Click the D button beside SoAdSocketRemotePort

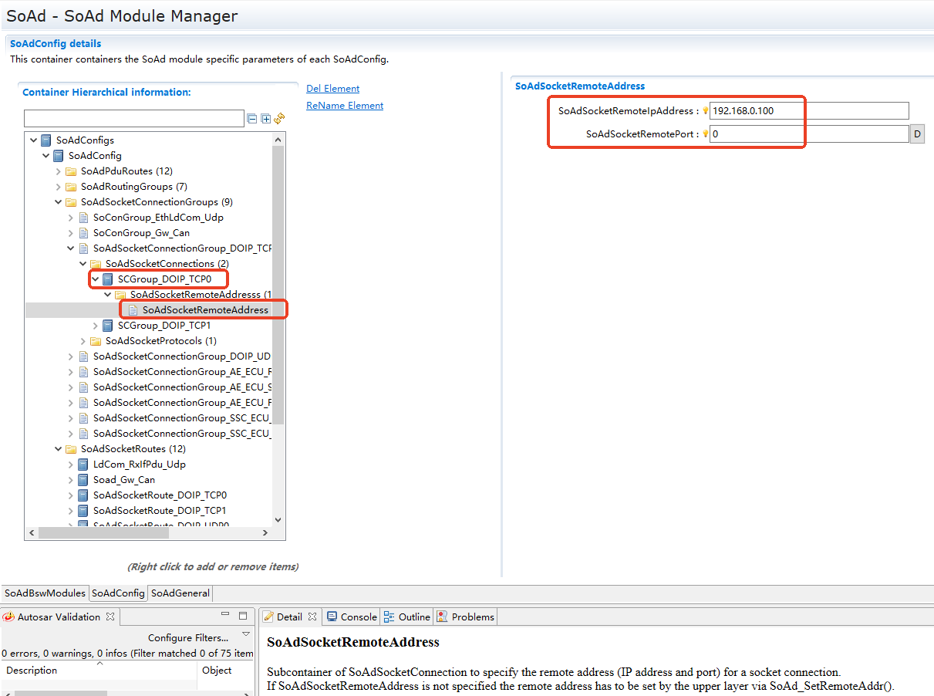click(917, 133)
